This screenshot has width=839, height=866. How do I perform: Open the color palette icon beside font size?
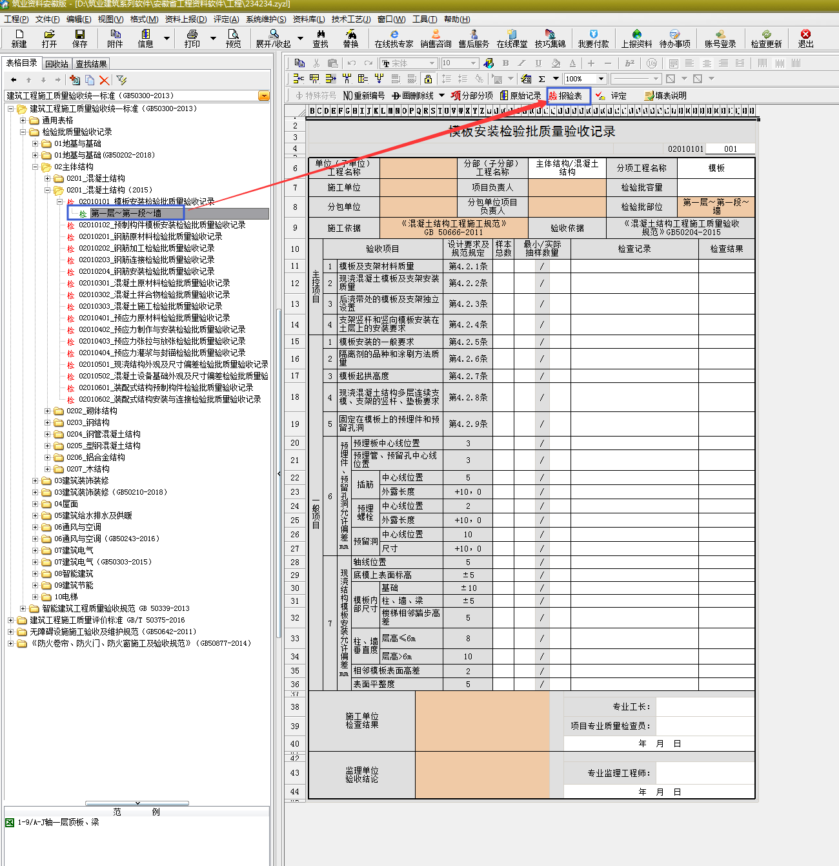489,63
